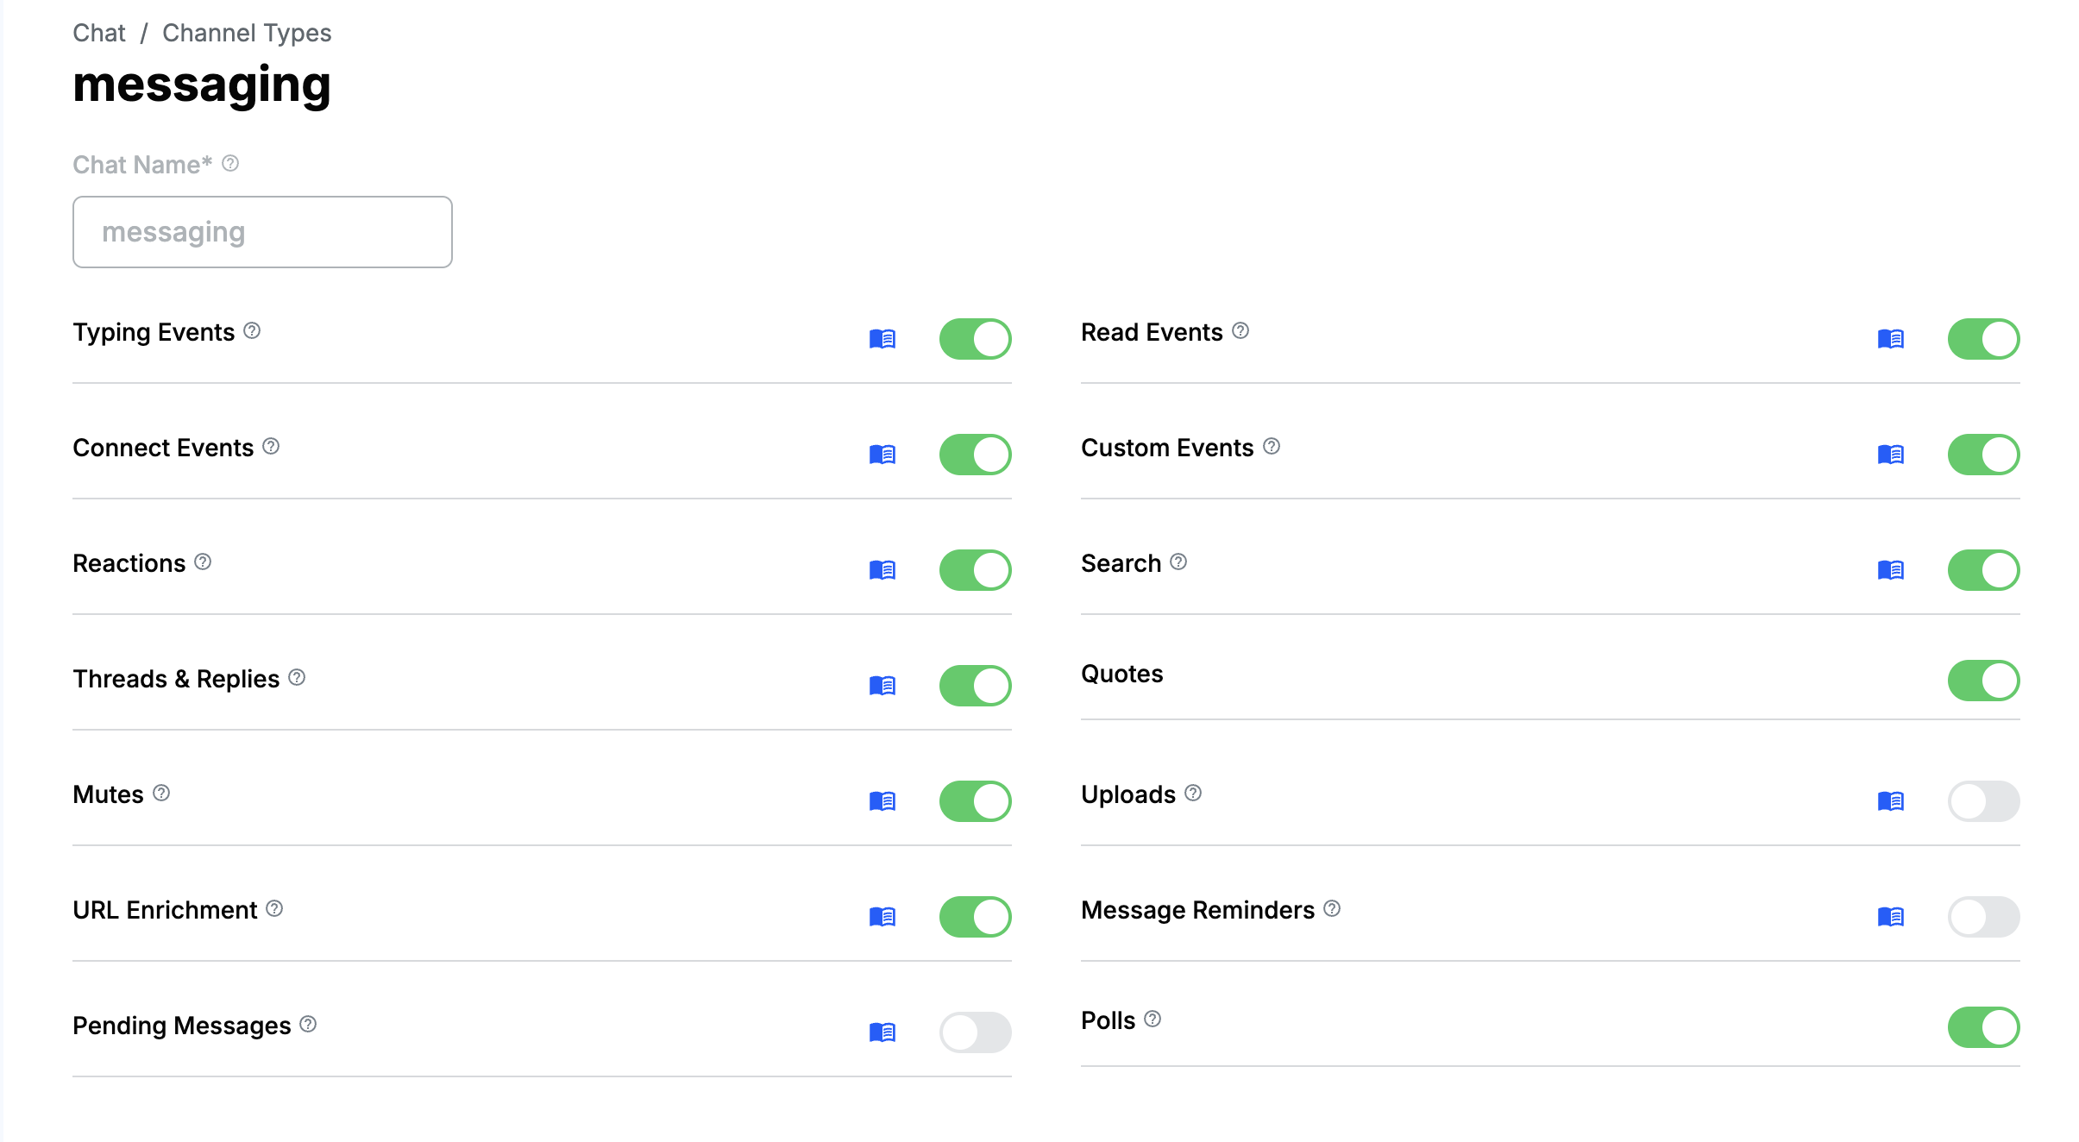Open the Search documentation book icon
Screen dimensions: 2079x1142
pyautogui.click(x=1890, y=570)
